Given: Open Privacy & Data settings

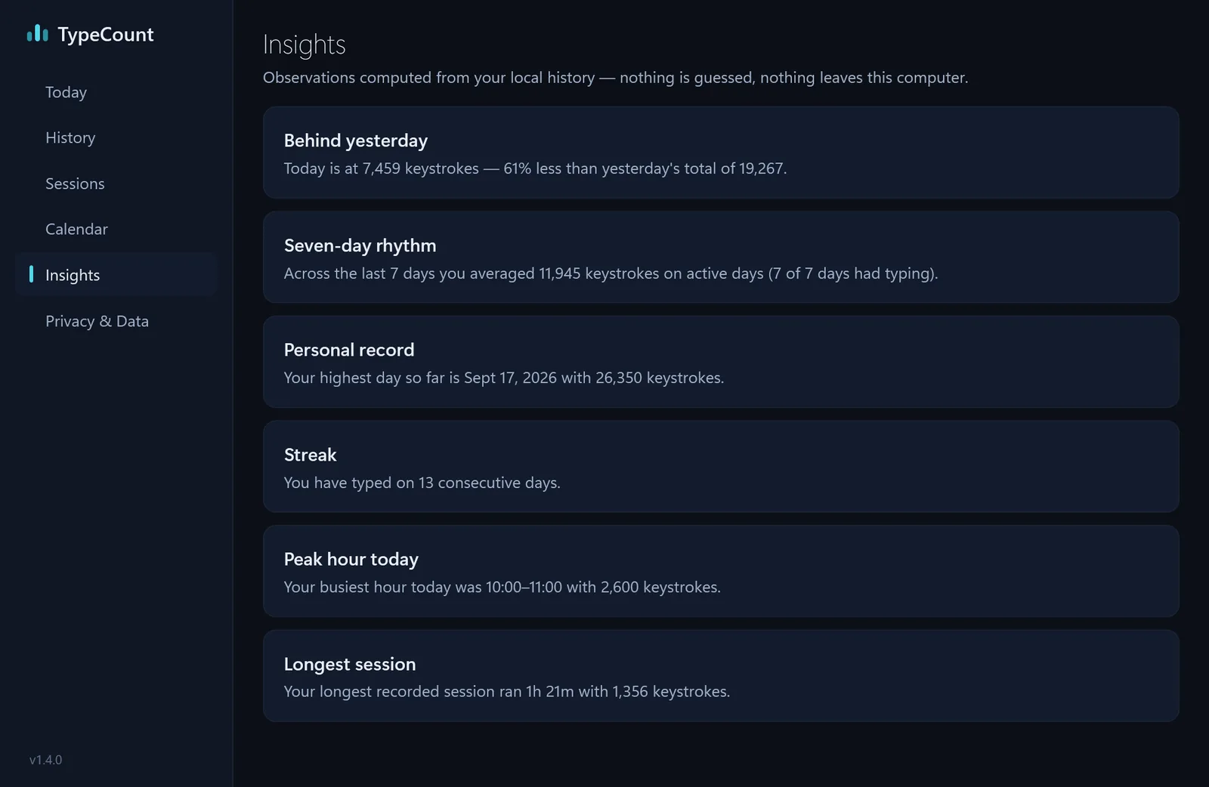Looking at the screenshot, I should coord(116,321).
